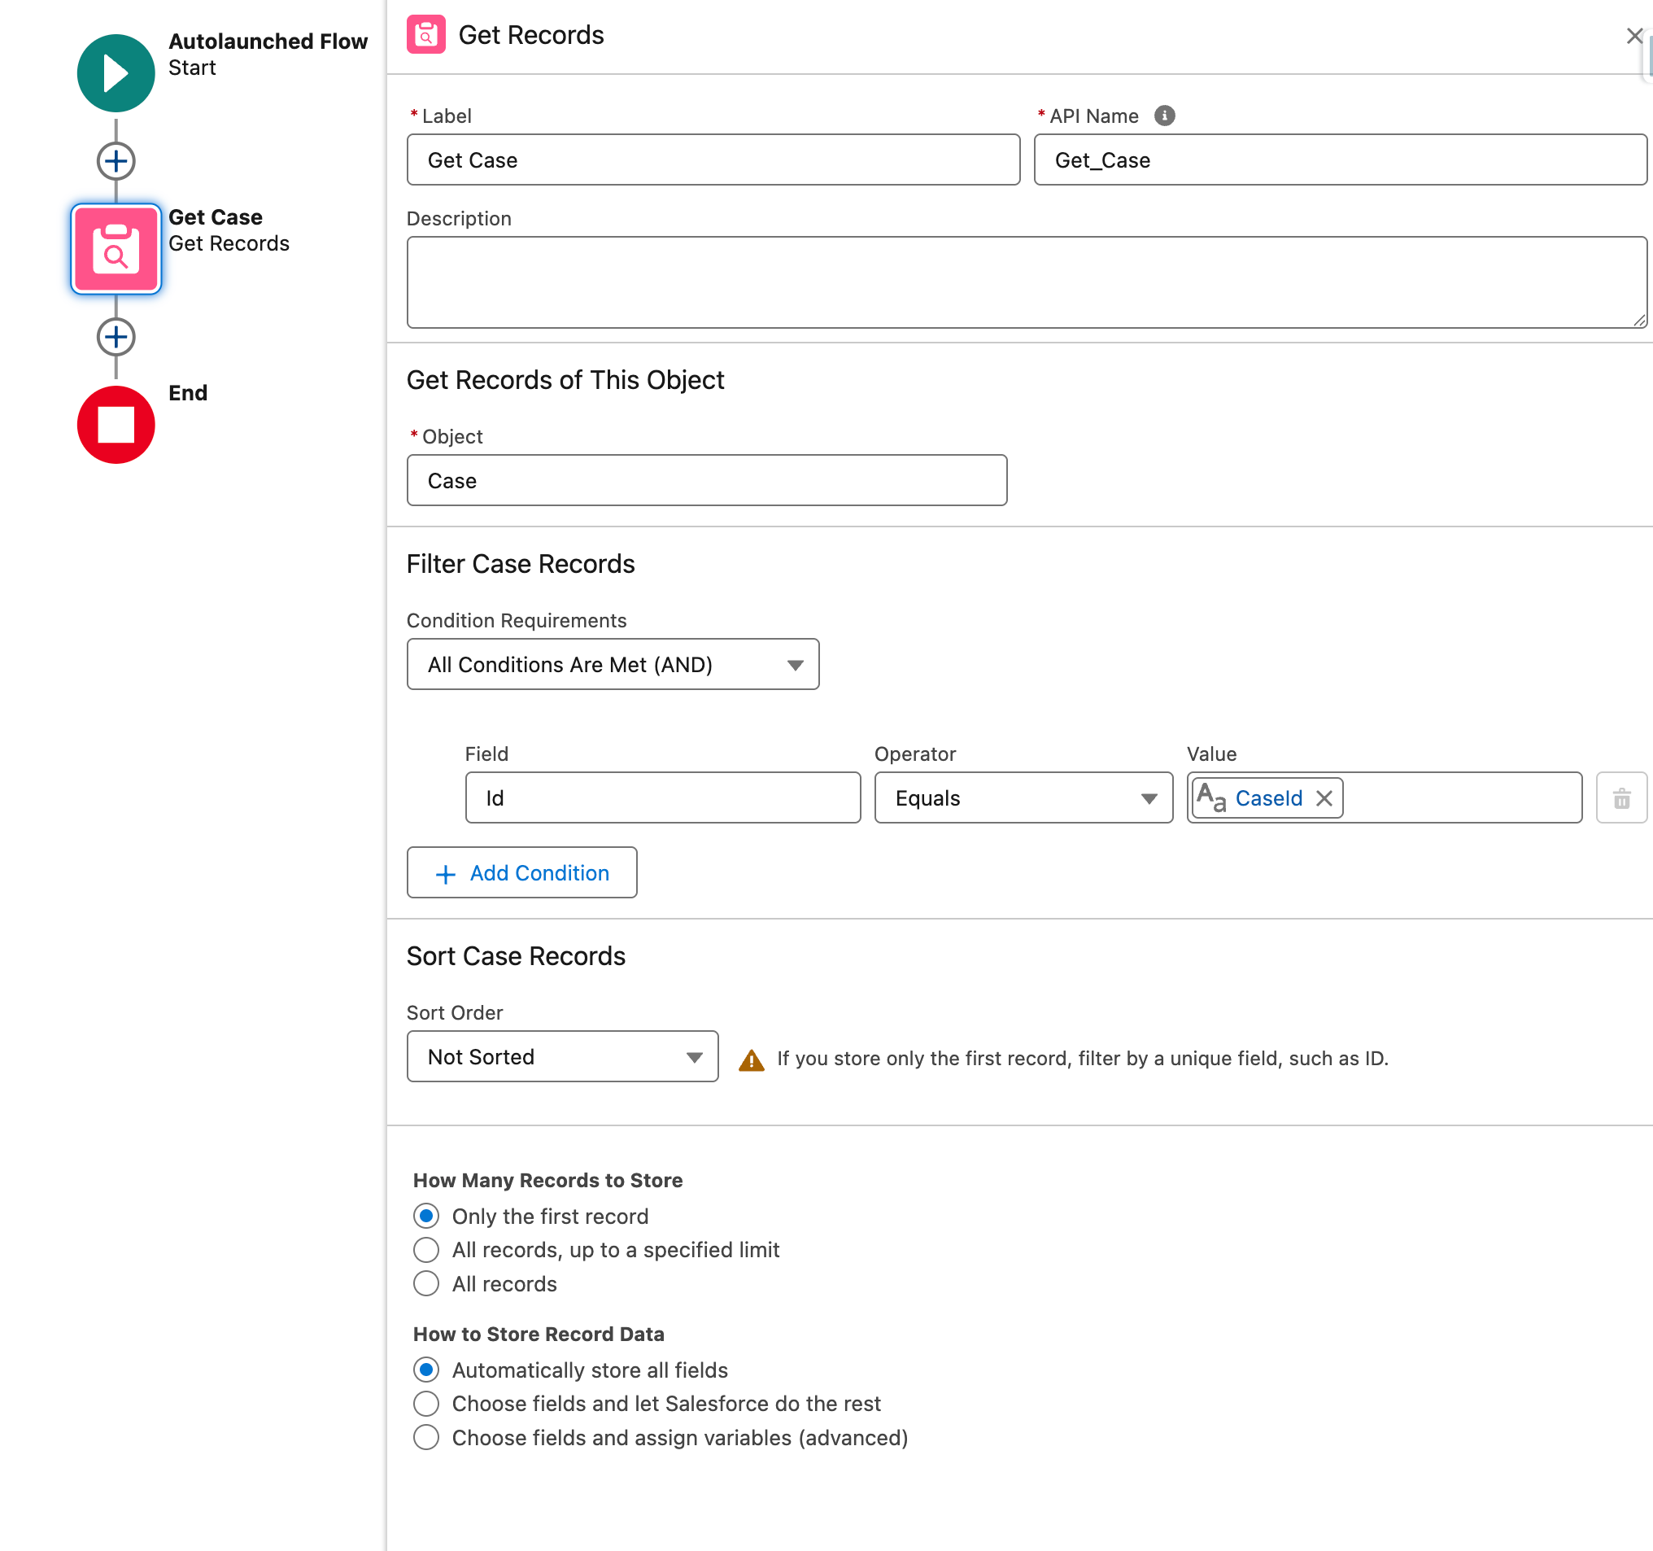Select the All records option

point(425,1283)
